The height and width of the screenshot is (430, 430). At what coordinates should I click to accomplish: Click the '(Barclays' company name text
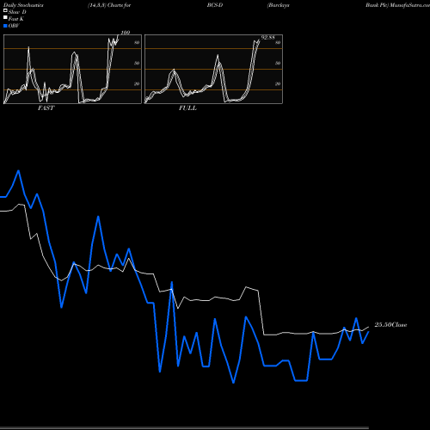(x=278, y=5)
